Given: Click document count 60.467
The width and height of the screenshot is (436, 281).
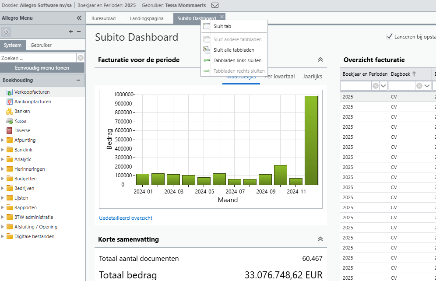Looking at the screenshot, I should (x=312, y=259).
